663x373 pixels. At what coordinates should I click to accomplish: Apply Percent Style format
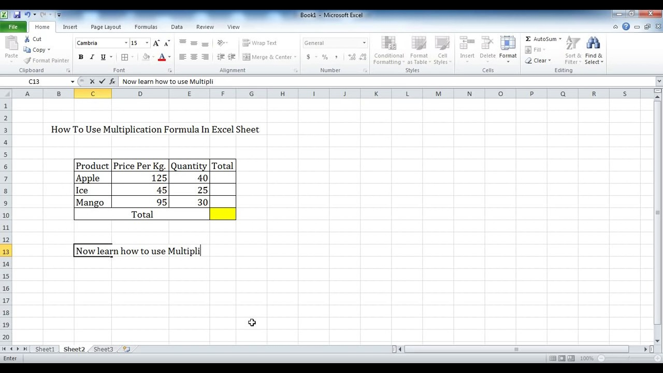click(x=325, y=57)
